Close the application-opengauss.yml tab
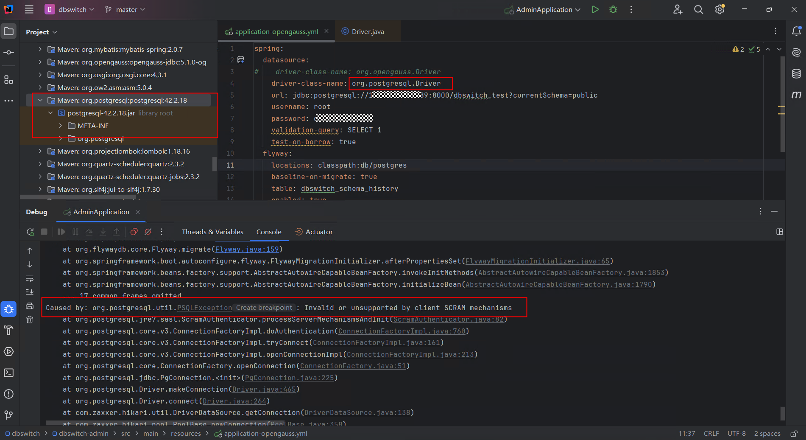 point(326,31)
